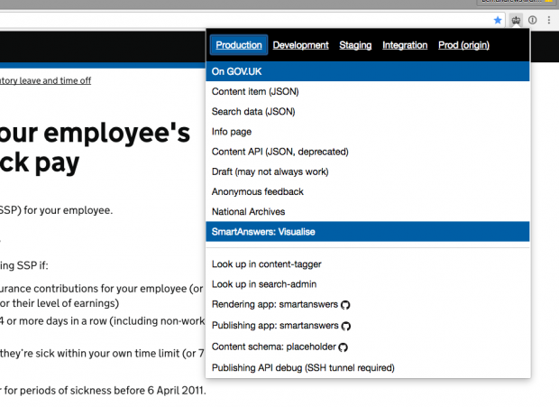Select SmartAnswers: Visualise entry

368,232
